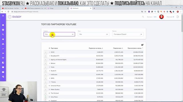183x102 pixels.
Task: Open the trend line chart icon in sidebar
Action: coord(3,49)
